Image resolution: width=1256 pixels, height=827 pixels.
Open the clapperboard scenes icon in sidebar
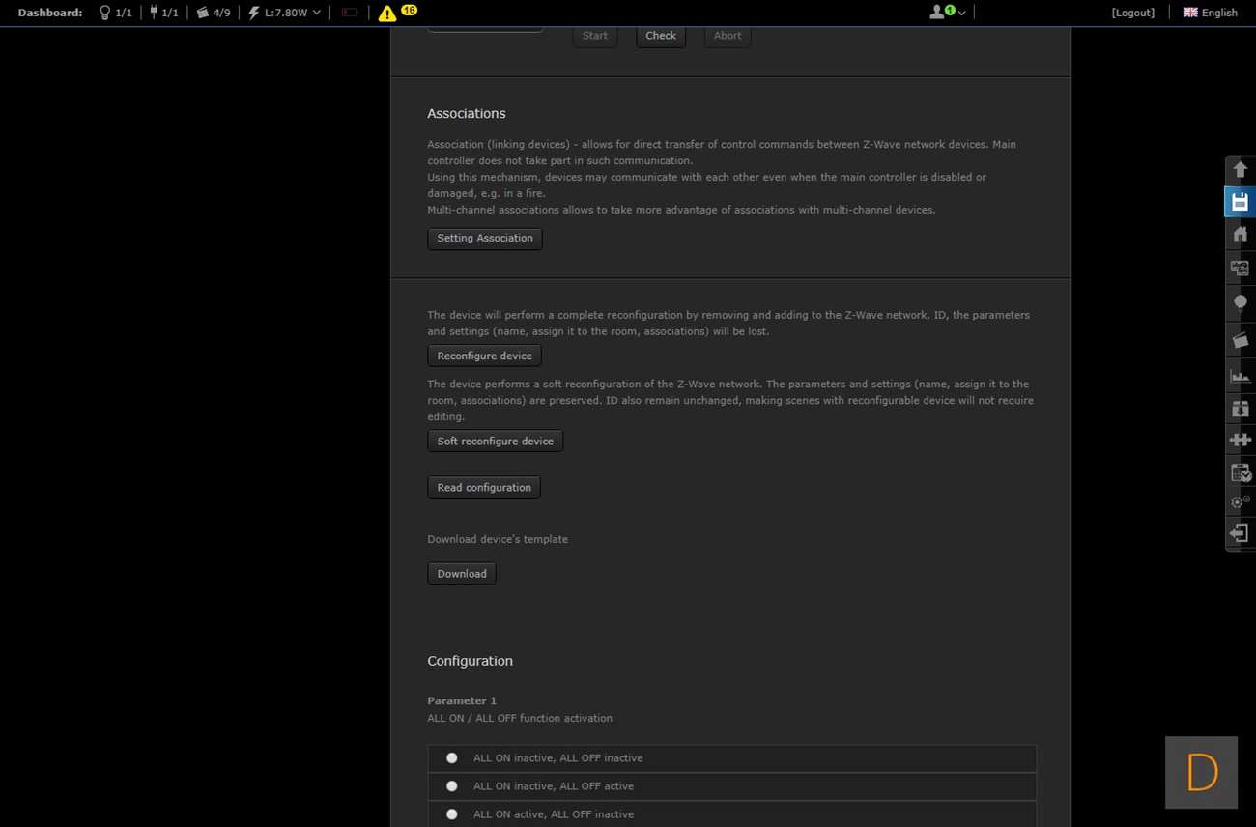tap(1241, 340)
